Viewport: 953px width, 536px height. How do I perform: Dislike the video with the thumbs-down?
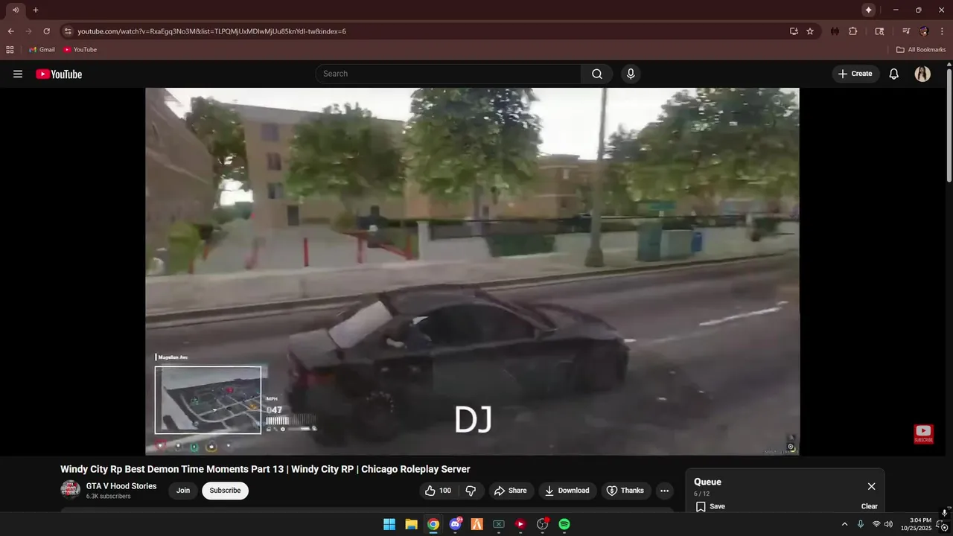[471, 491]
